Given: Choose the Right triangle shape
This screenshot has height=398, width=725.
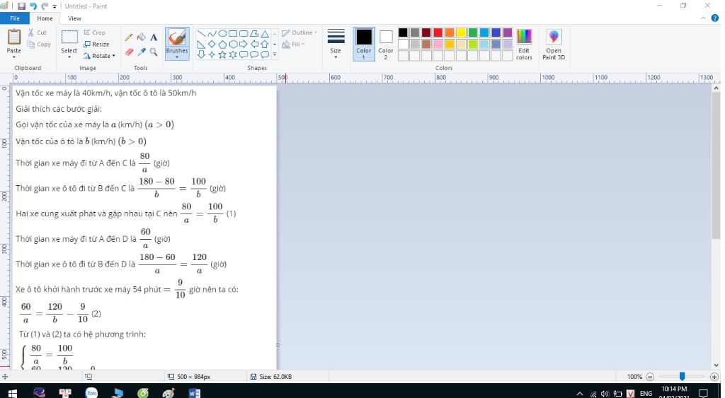Looking at the screenshot, I should pos(202,45).
